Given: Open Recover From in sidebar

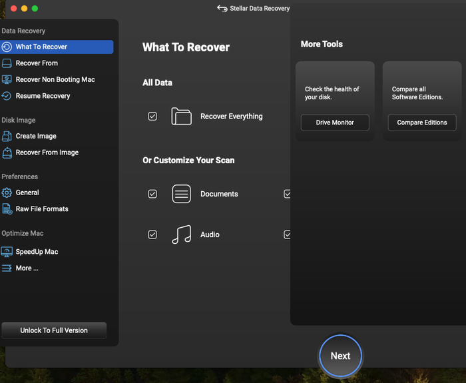Looking at the screenshot, I should (x=57, y=63).
